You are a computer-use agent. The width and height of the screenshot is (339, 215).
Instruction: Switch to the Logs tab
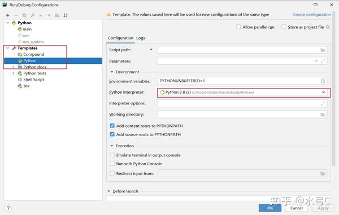click(x=141, y=38)
